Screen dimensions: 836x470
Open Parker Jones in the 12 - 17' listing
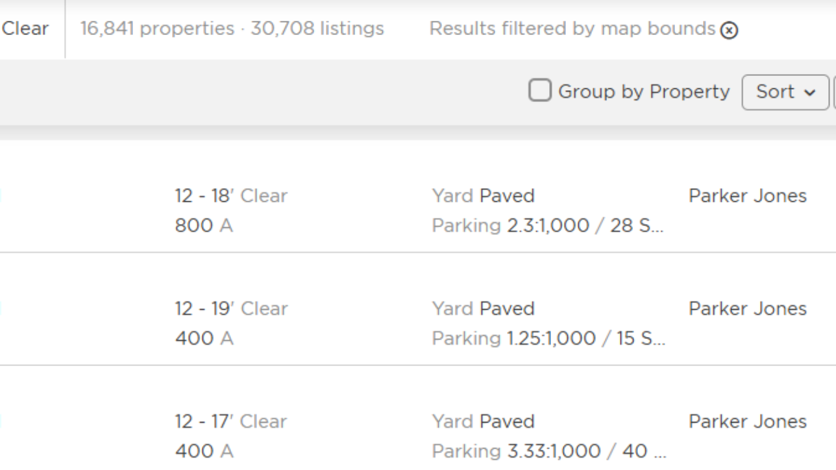[x=747, y=421]
